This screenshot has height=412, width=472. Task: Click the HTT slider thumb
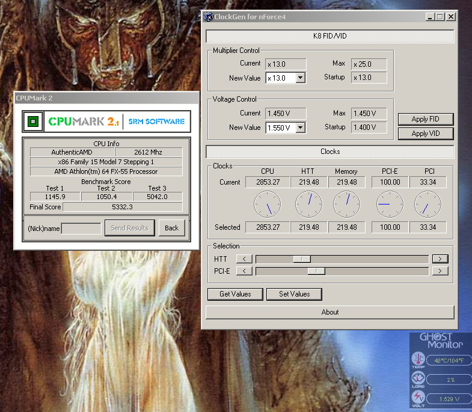click(x=302, y=259)
